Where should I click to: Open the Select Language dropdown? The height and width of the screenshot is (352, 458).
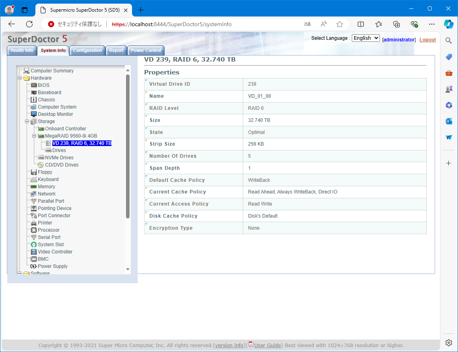tap(366, 38)
